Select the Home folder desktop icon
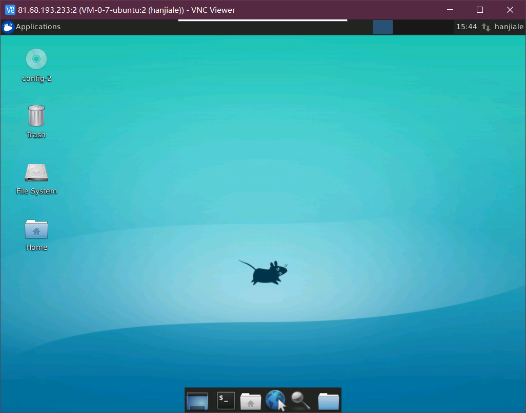The width and height of the screenshot is (526, 413). coord(36,229)
